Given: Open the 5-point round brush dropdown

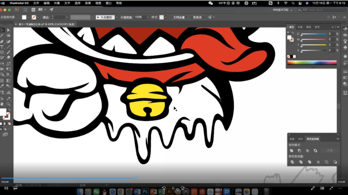Looking at the screenshot, I should coord(117,17).
